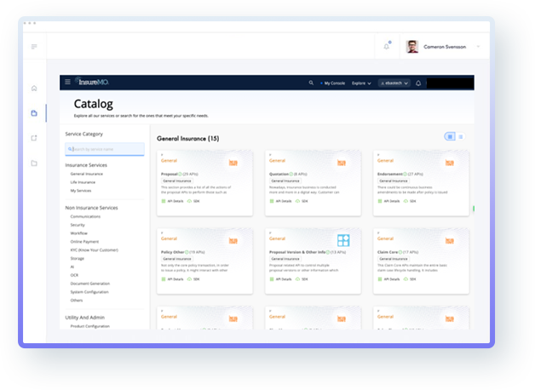Click the Endorsement card's orange logo
Screen dimensions: 535x390
[x=450, y=163]
